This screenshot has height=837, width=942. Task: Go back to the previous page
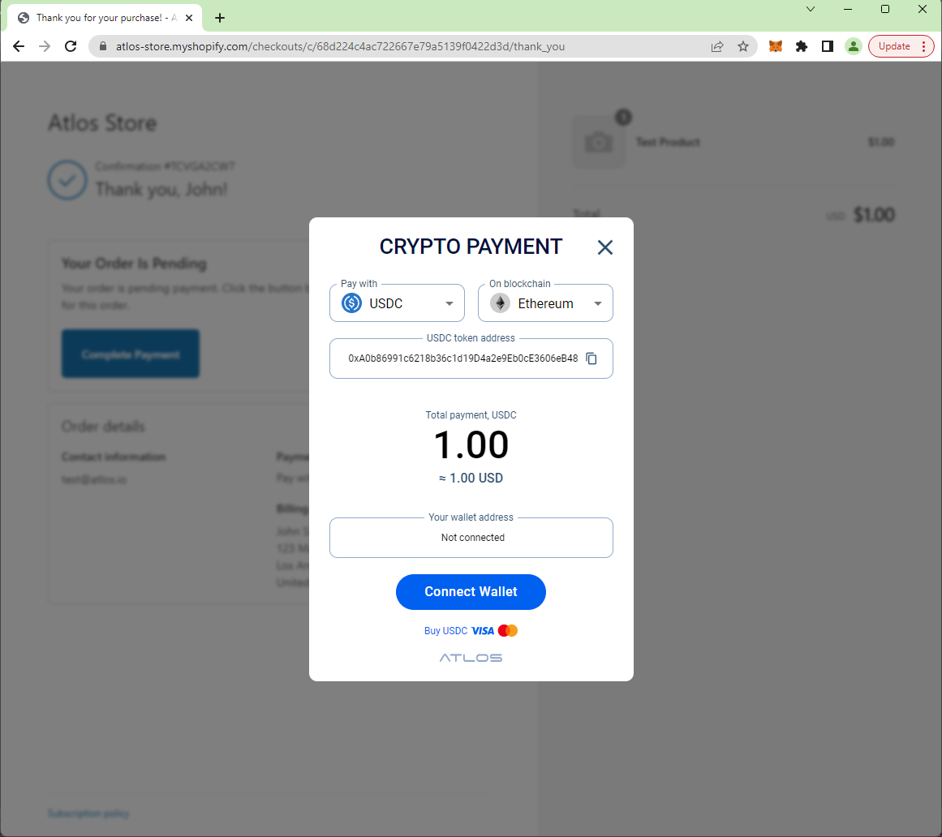coord(19,46)
